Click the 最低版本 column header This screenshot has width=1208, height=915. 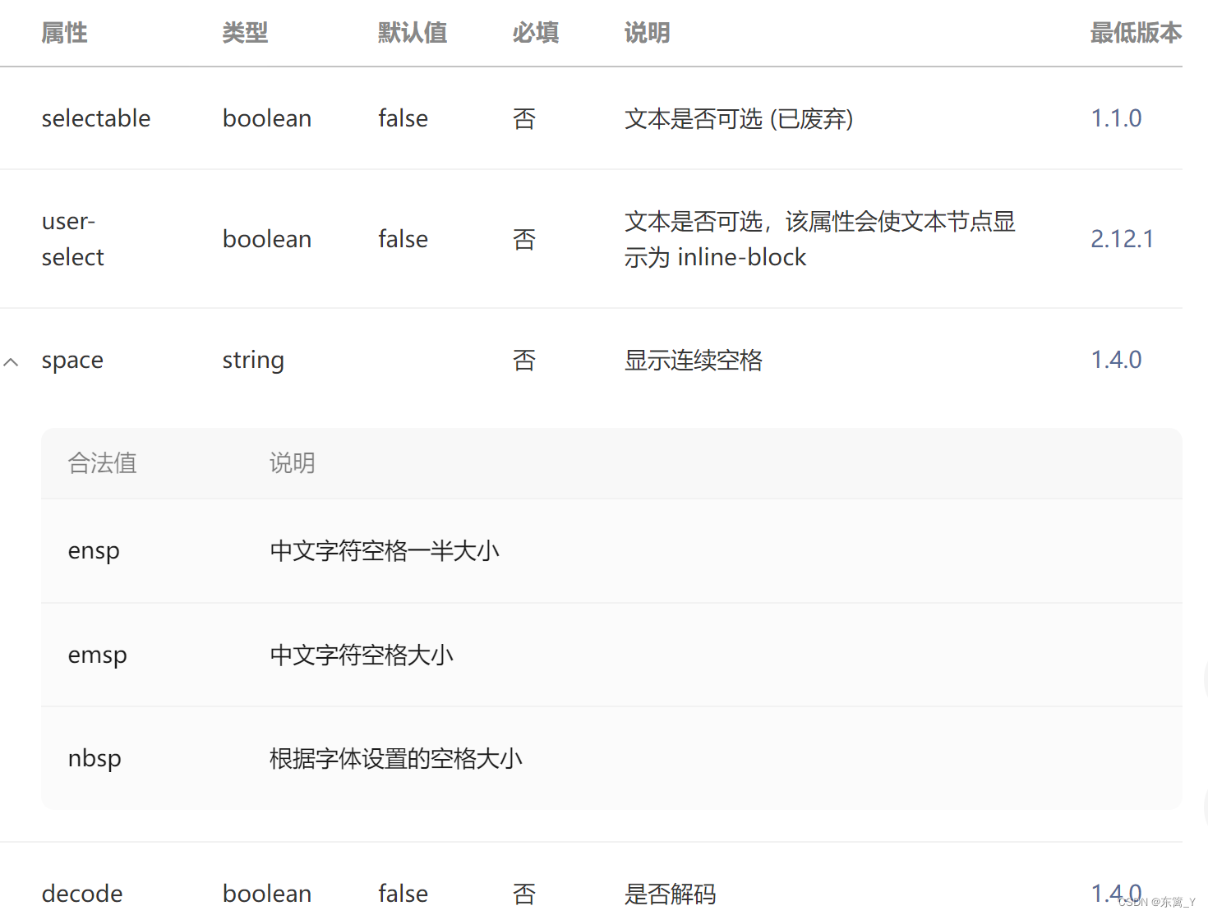(x=1136, y=33)
